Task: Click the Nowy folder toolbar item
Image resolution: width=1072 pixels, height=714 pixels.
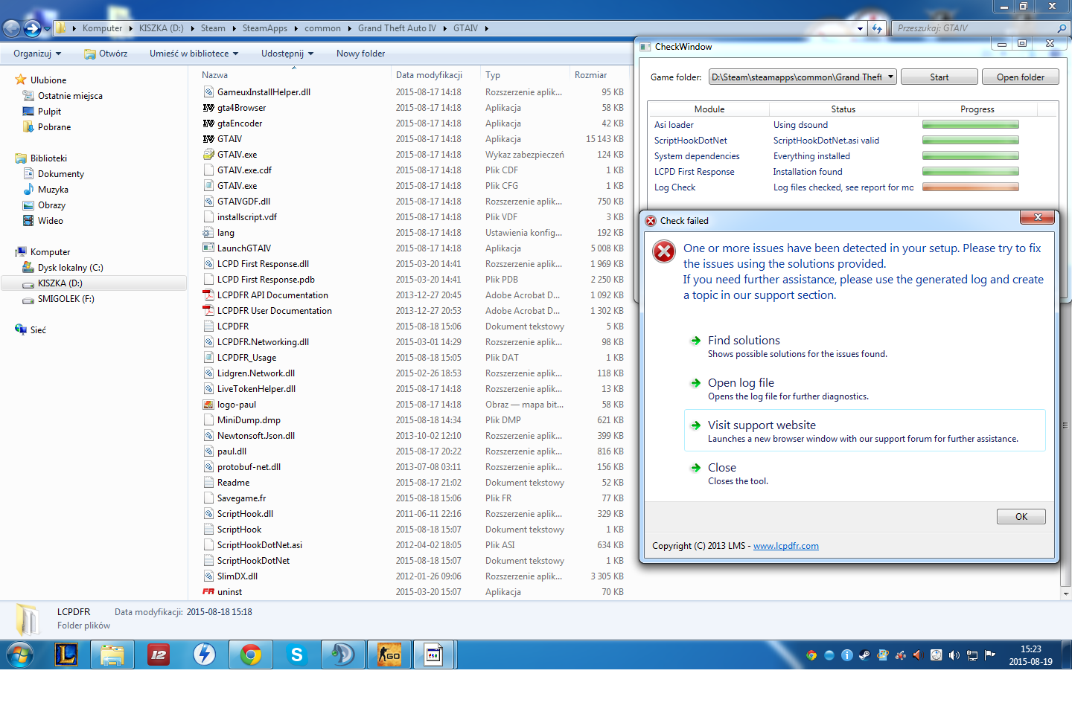Action: click(x=360, y=54)
